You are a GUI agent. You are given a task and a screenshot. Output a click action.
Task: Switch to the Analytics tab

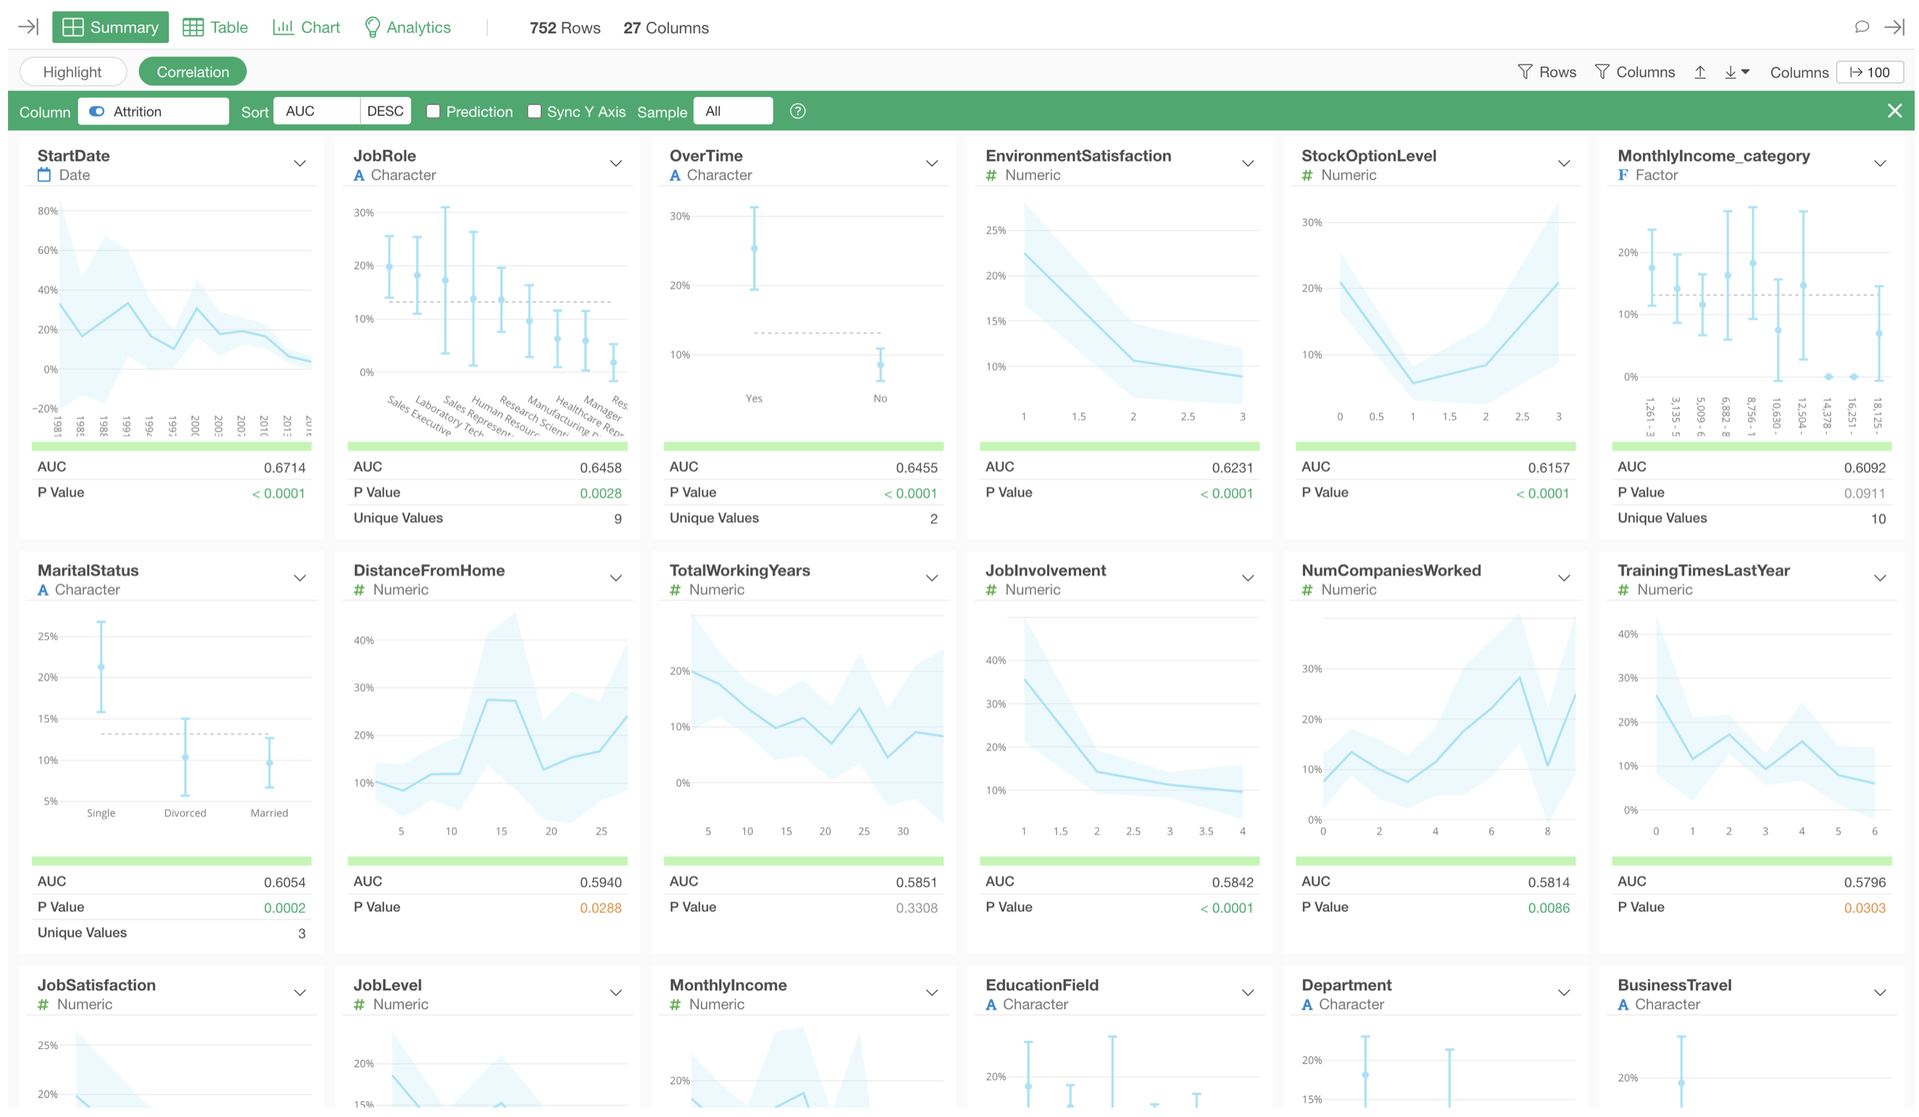[407, 28]
